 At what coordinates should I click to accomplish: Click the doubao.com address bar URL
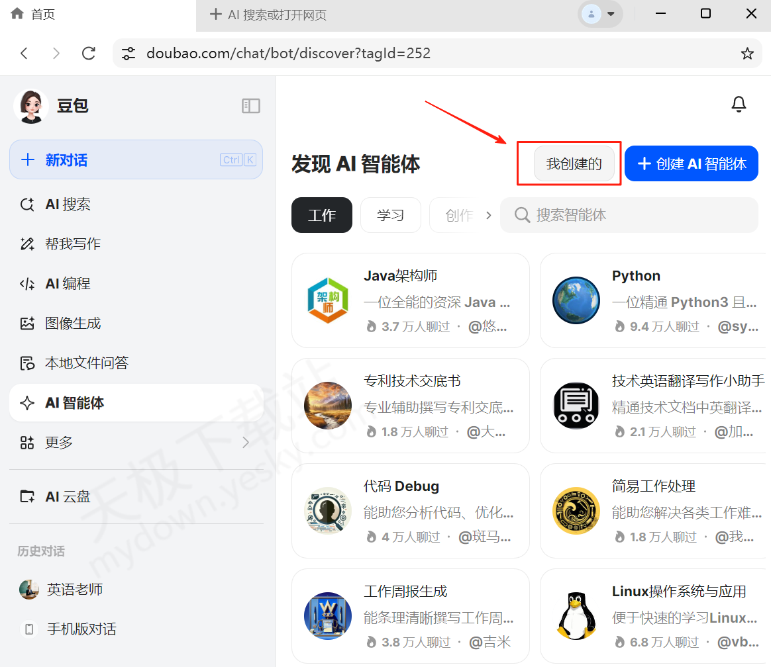click(288, 53)
